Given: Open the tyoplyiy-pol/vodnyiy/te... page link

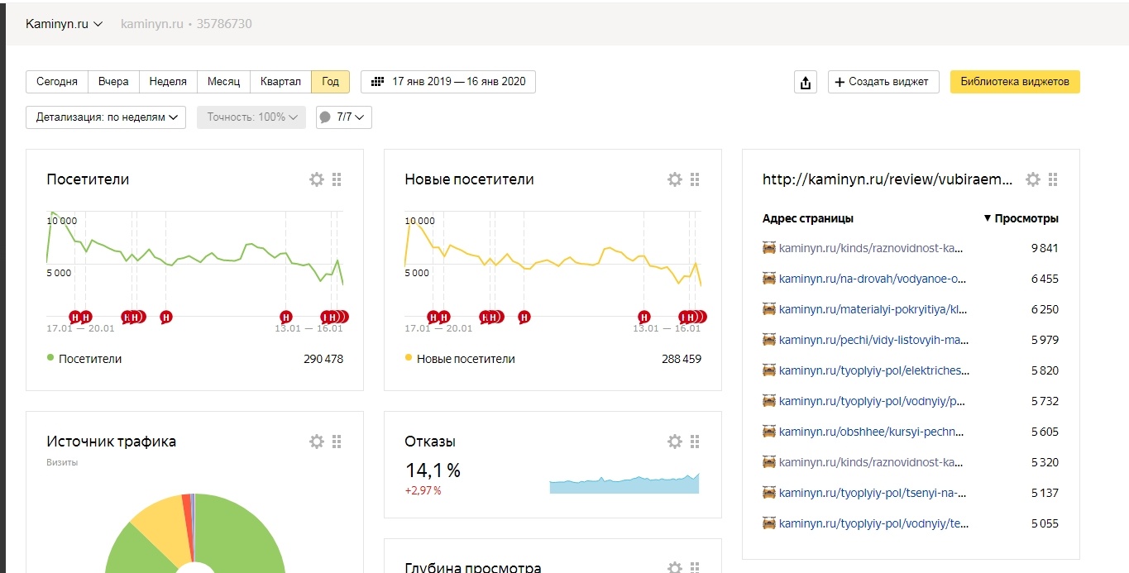Looking at the screenshot, I should click(873, 523).
